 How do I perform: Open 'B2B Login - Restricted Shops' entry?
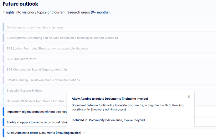click(x=47, y=49)
